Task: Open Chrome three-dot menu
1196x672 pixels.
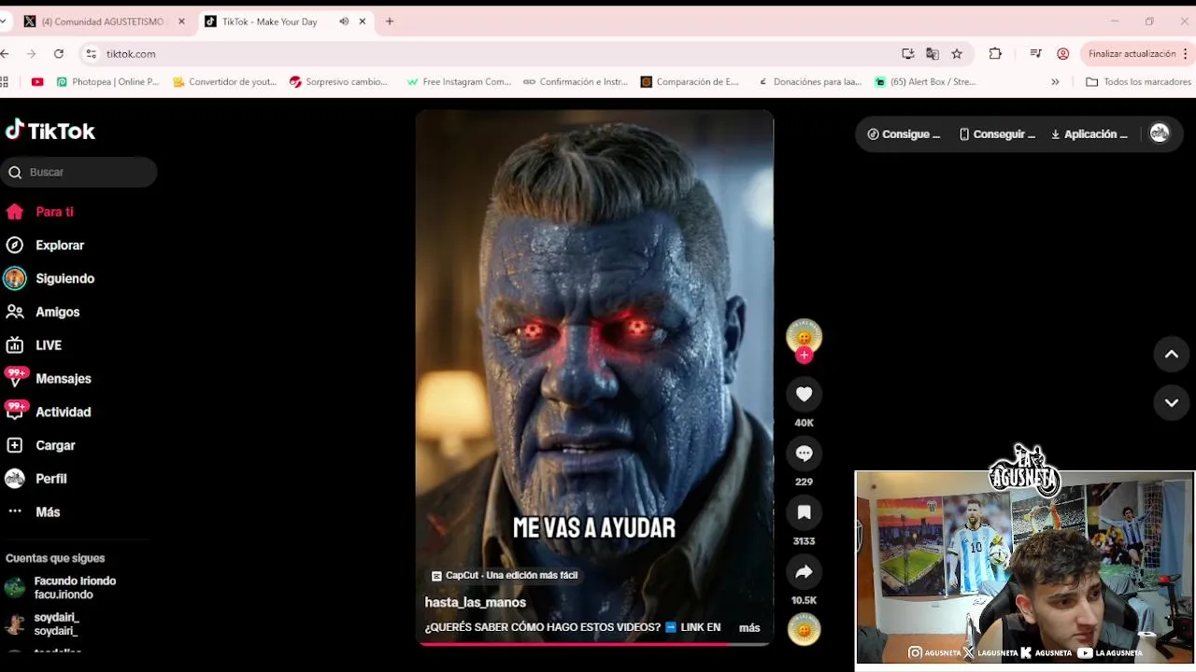Action: 1186,54
